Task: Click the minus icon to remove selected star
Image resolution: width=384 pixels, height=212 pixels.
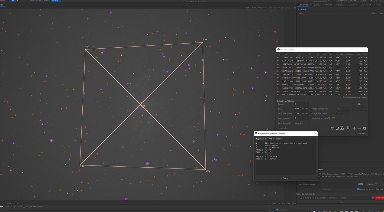Action: 359,128
